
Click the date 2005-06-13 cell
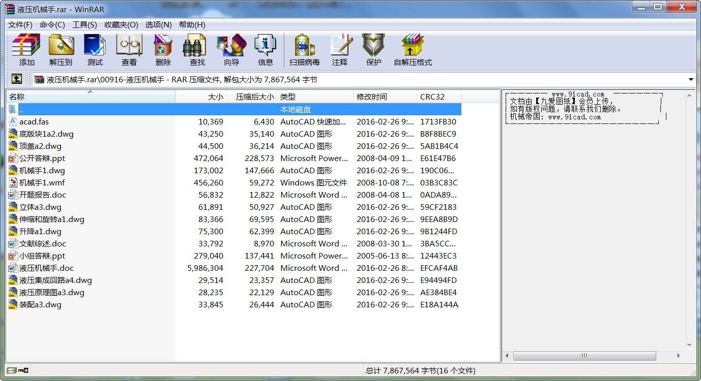click(x=385, y=256)
